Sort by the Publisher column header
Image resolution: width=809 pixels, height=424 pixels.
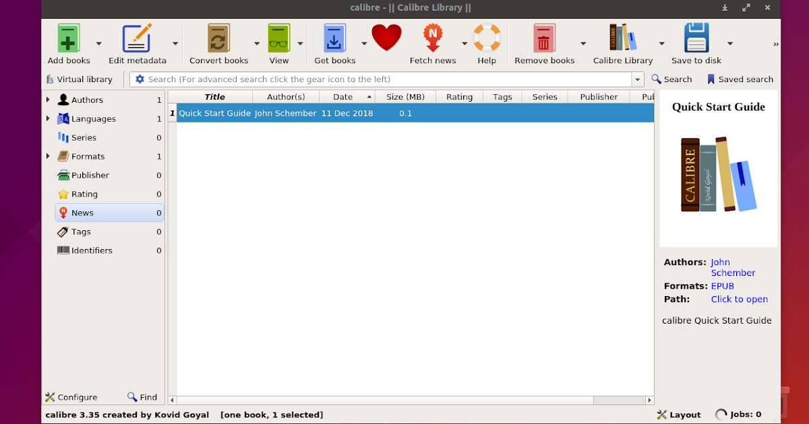pyautogui.click(x=599, y=97)
